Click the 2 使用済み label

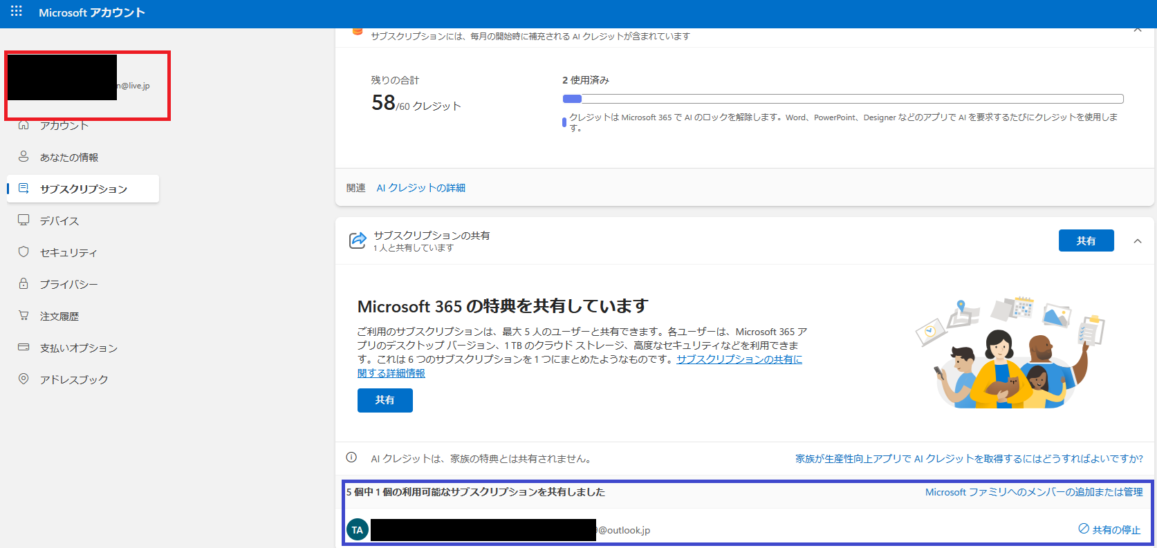tap(586, 80)
